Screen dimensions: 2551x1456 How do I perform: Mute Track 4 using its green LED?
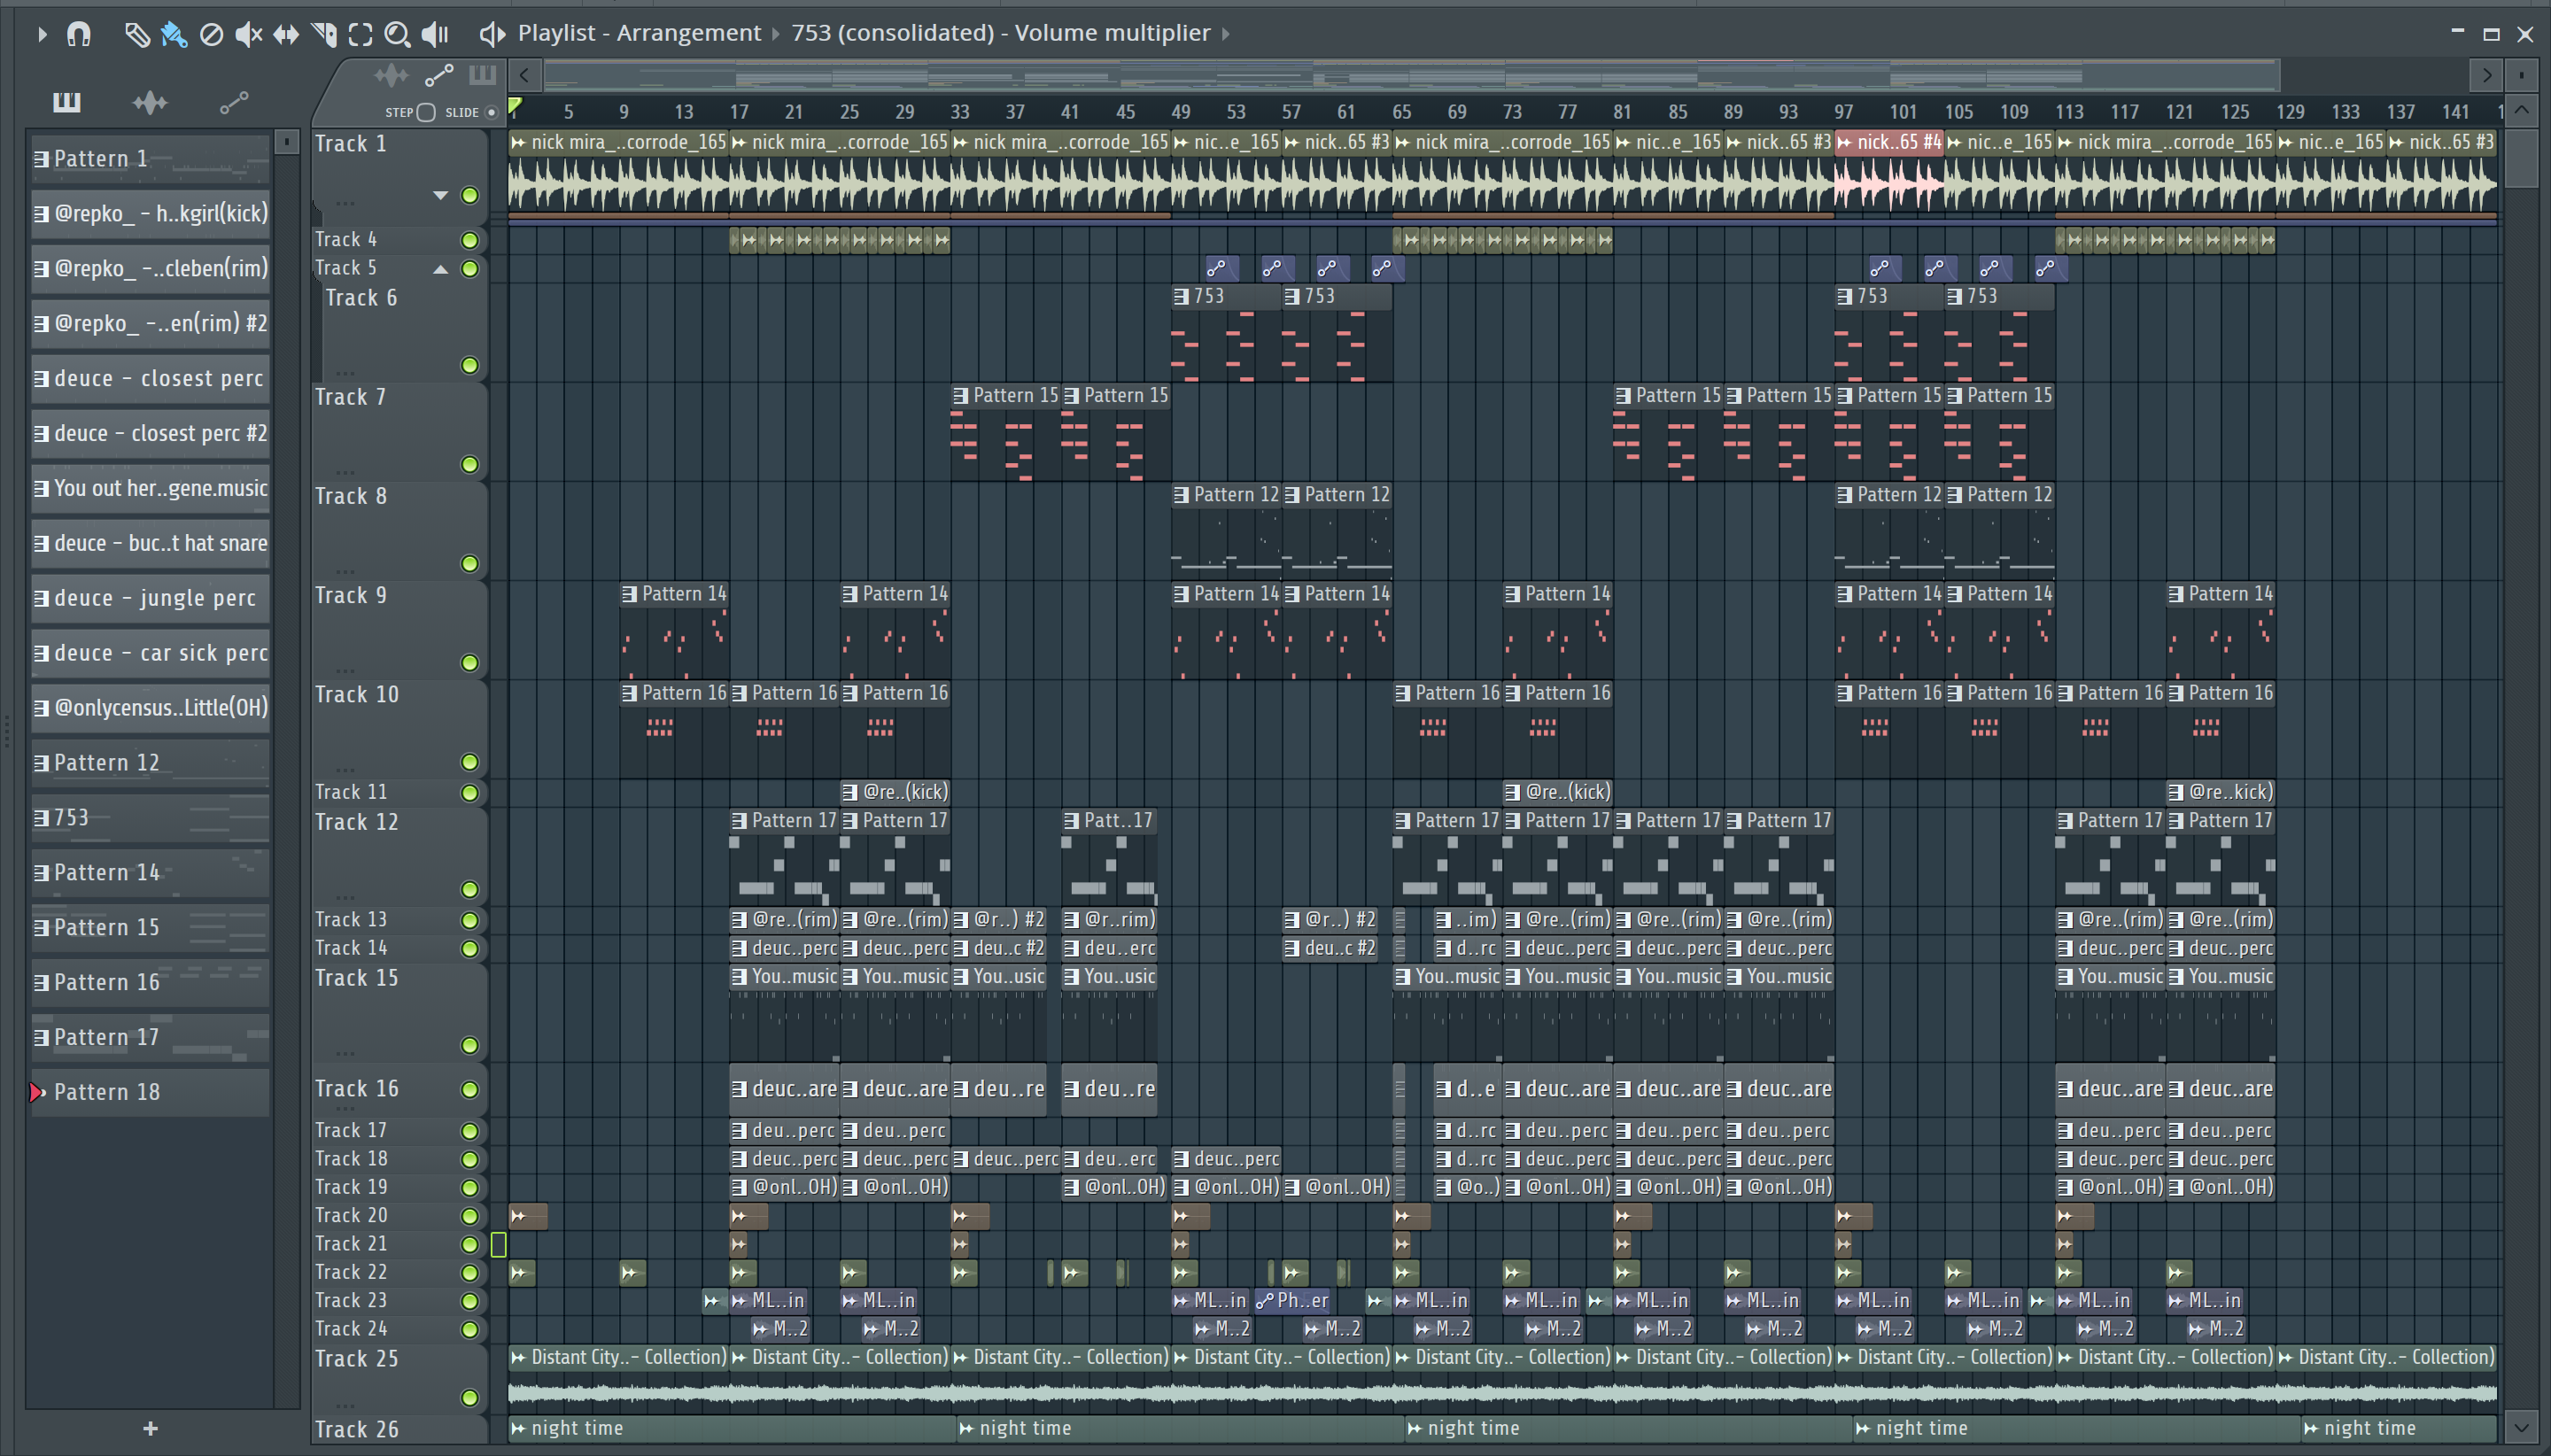470,240
